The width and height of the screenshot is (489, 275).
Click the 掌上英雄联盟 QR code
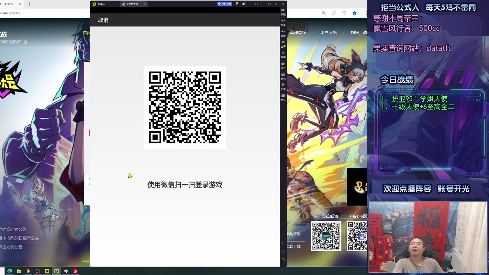pos(326,236)
